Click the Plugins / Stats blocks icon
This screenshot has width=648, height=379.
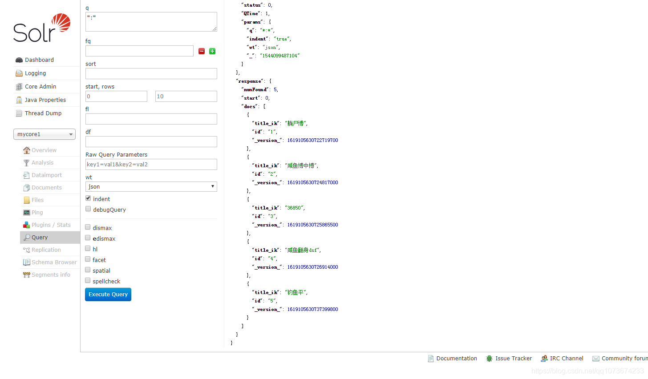click(x=27, y=225)
